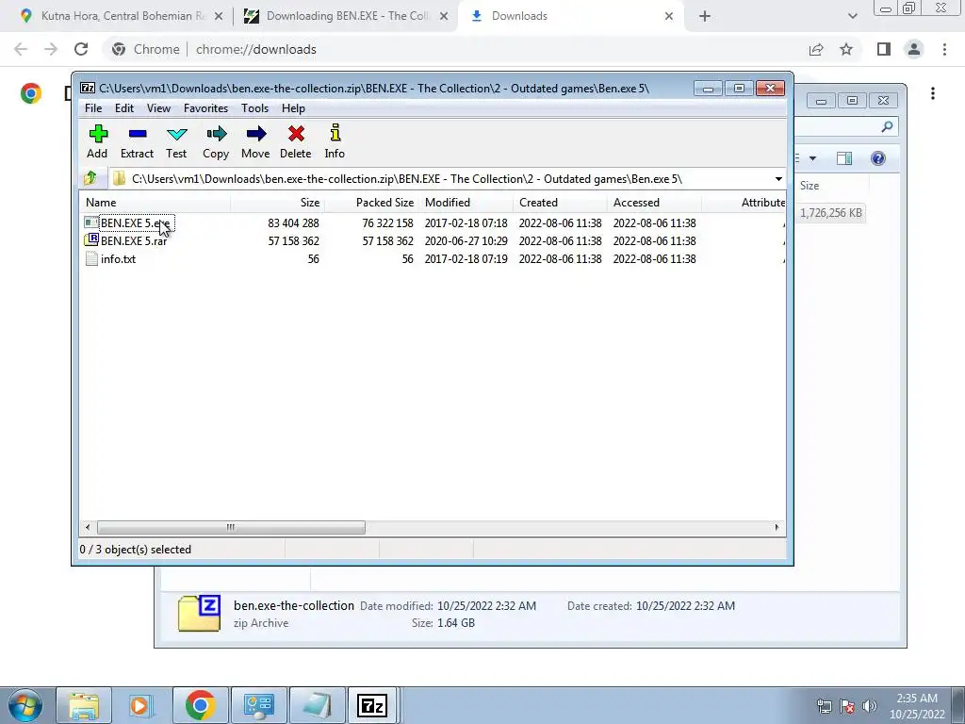
Task: Toggle the Chrome side panel
Action: click(884, 49)
